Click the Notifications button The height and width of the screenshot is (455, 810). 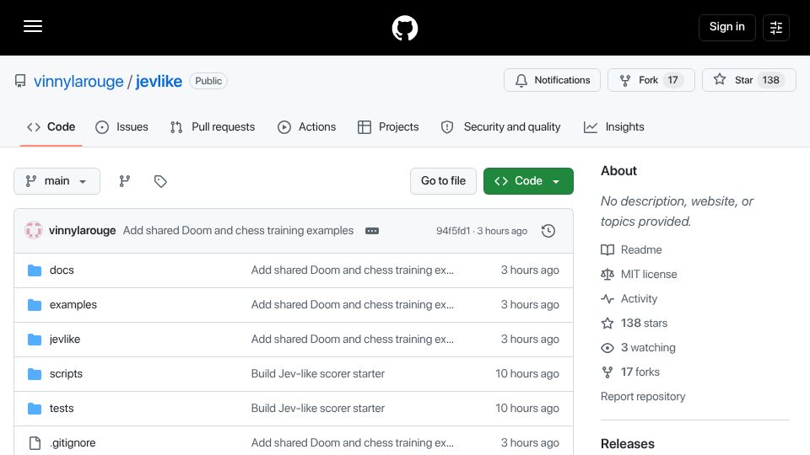552,80
